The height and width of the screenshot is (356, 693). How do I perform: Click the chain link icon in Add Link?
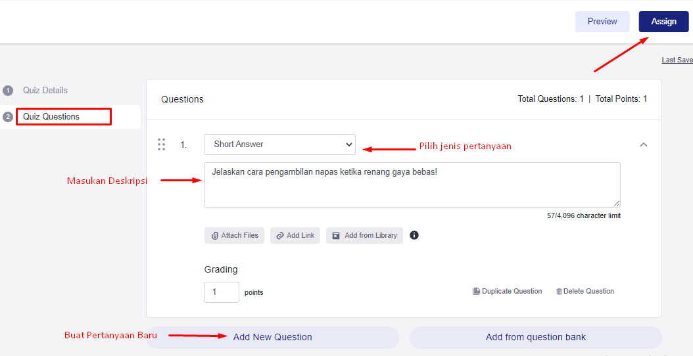pos(280,236)
